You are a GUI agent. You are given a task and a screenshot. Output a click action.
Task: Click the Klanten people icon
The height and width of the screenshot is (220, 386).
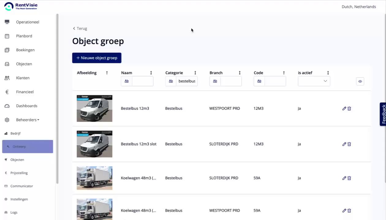(7, 78)
